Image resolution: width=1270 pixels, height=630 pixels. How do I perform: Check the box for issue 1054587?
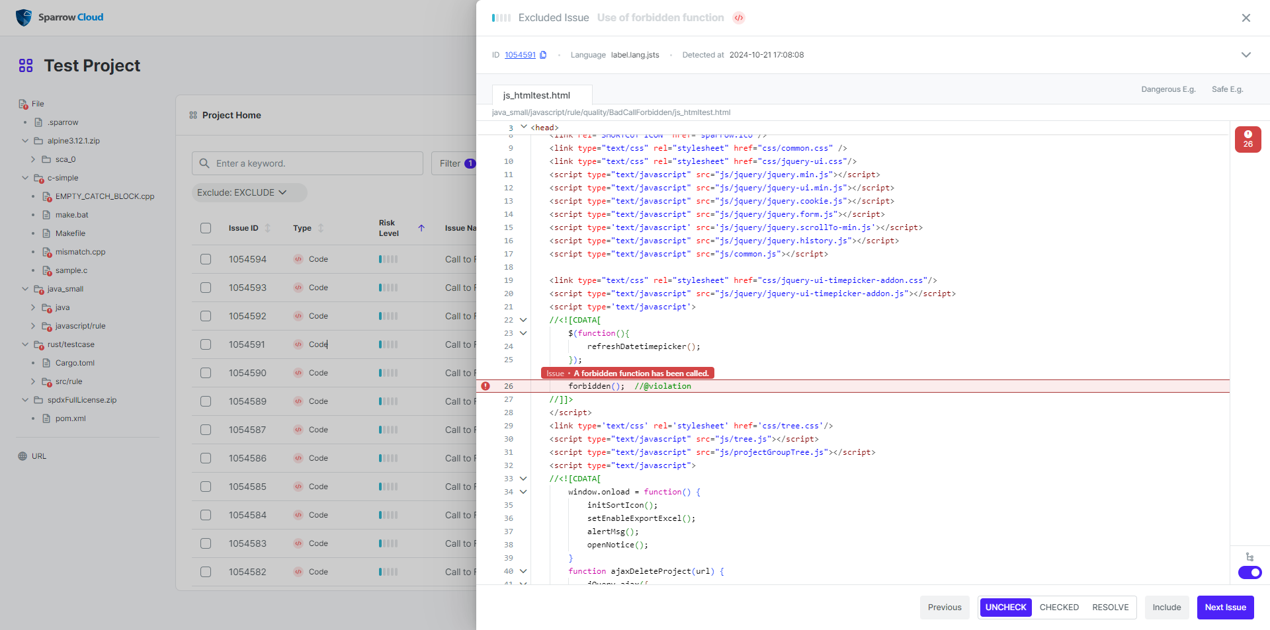tap(206, 430)
